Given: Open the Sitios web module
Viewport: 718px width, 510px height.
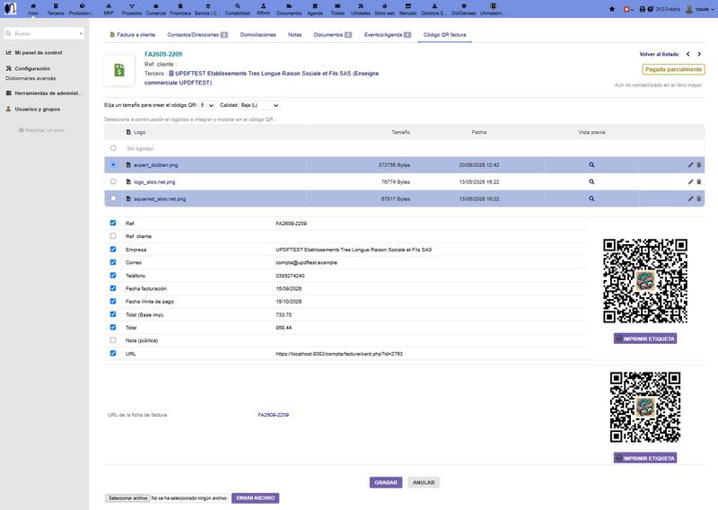Looking at the screenshot, I should click(x=385, y=9).
